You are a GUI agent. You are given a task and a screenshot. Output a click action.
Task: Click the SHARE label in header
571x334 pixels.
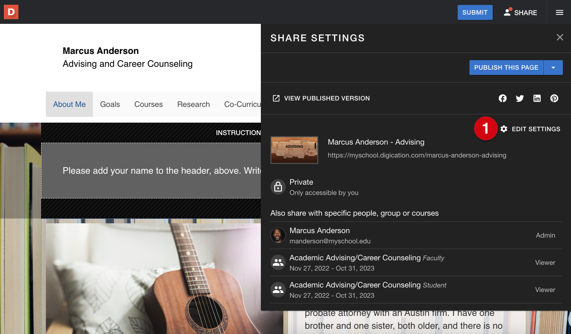[x=526, y=13]
